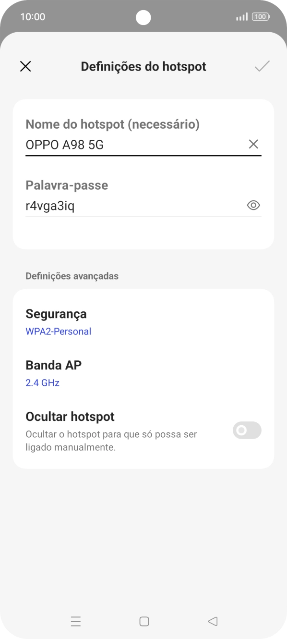Change the Banda AP frequency band
This screenshot has height=639, width=287.
pyautogui.click(x=54, y=365)
